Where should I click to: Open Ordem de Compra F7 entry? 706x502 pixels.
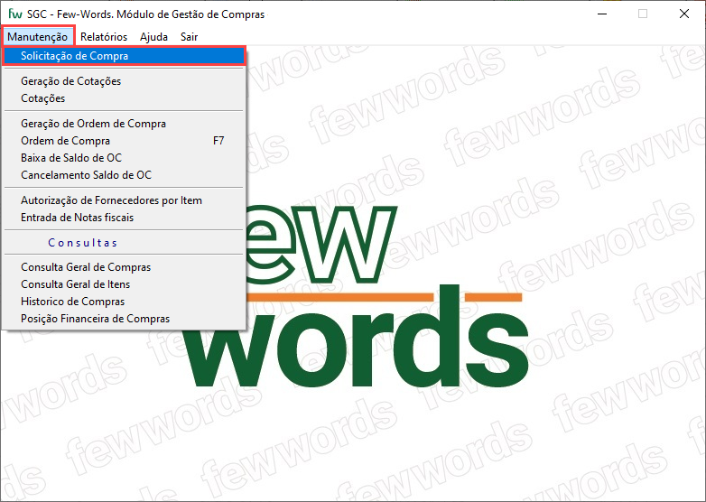point(124,141)
